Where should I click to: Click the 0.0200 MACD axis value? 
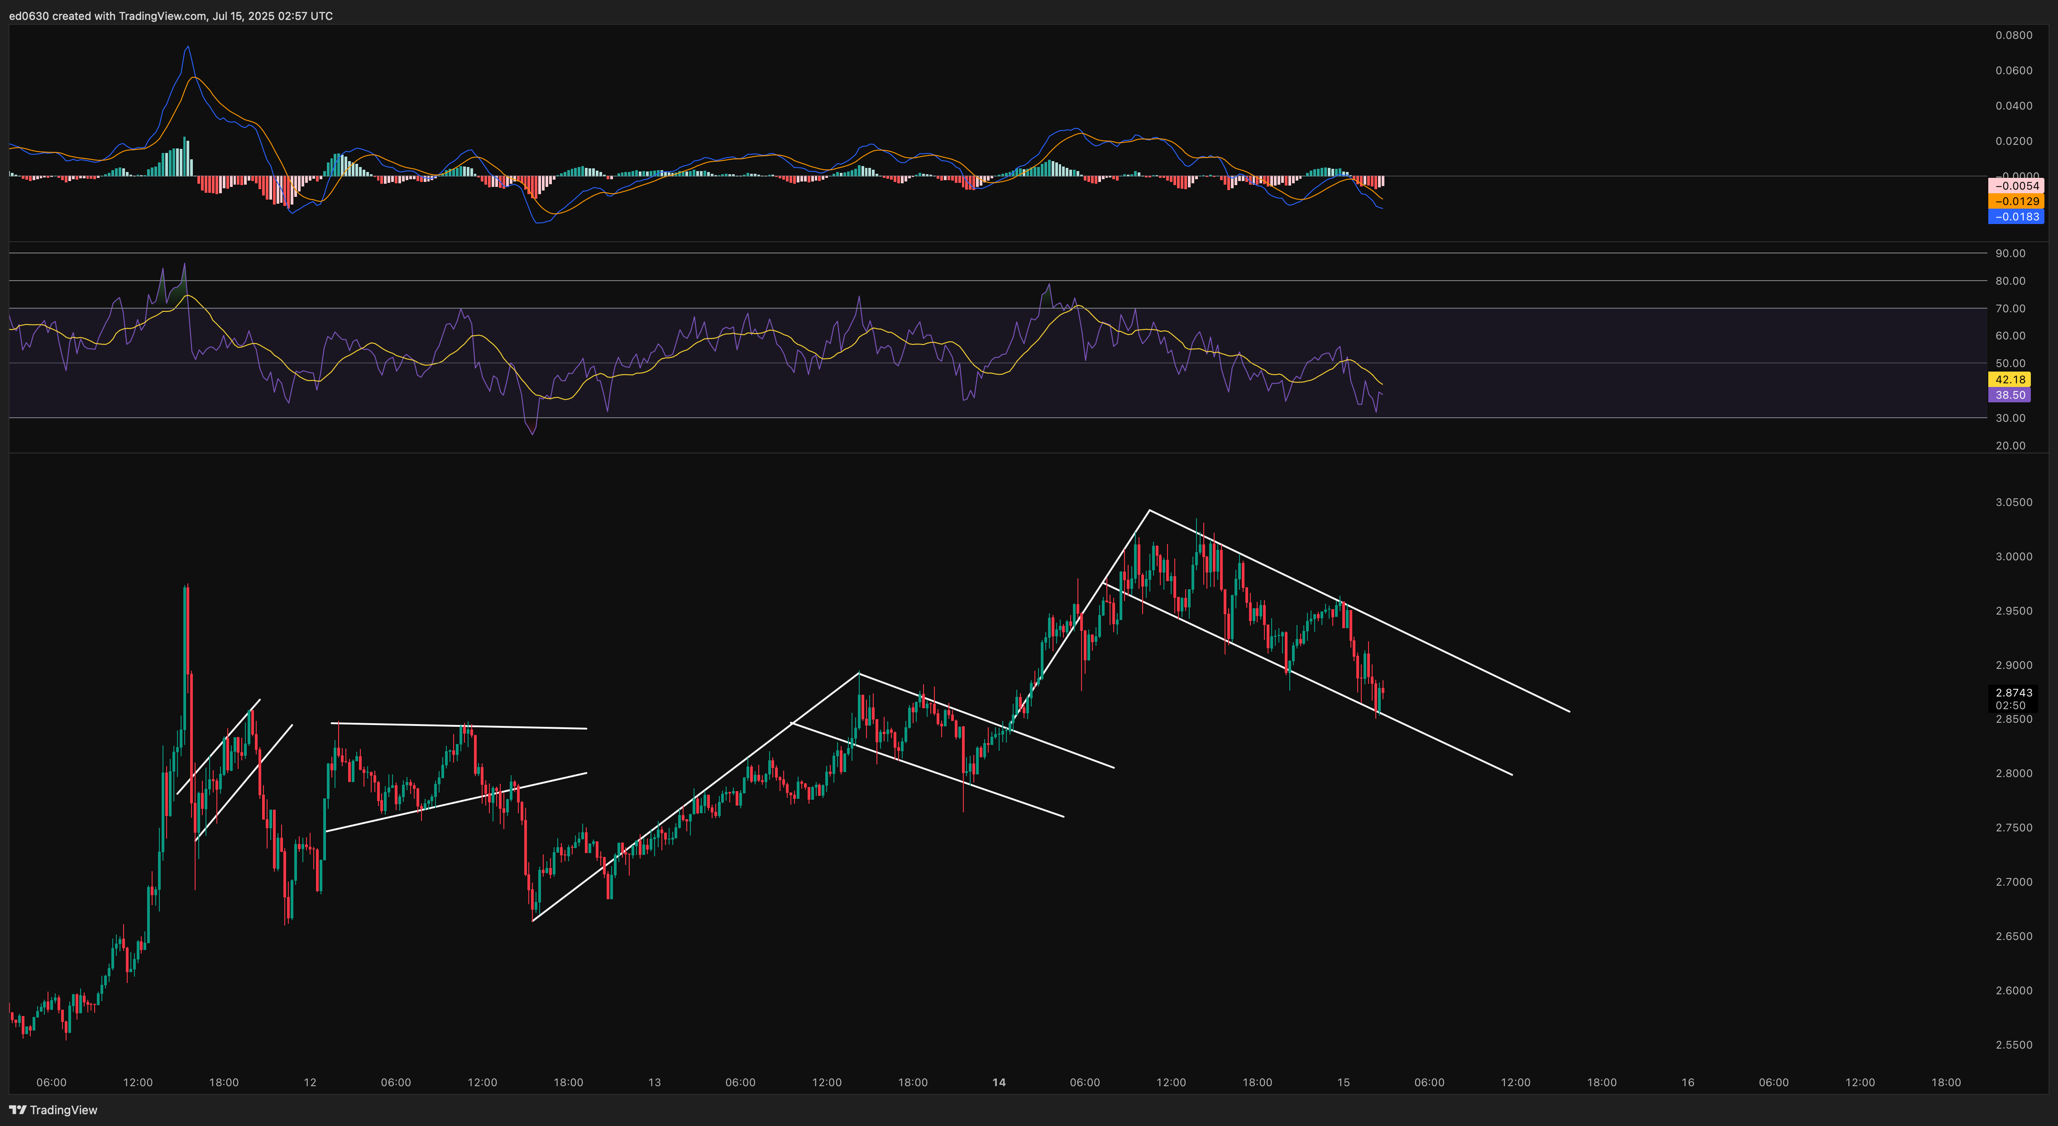2013,141
